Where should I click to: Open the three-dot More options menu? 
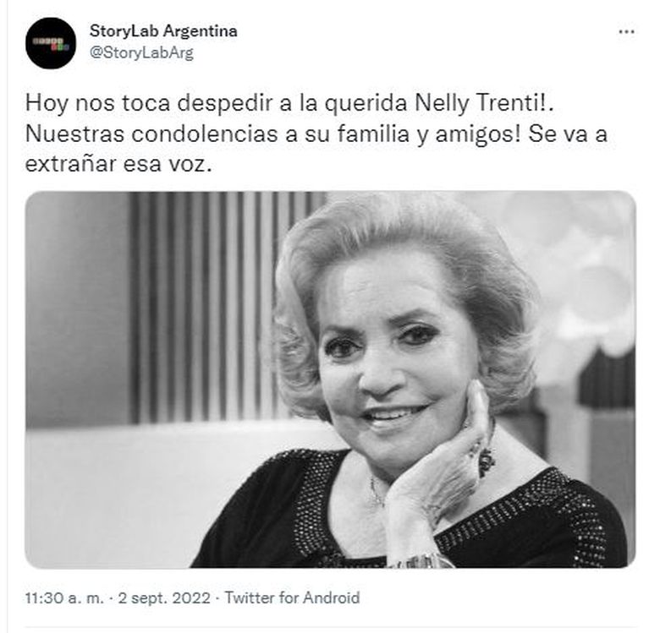coord(626,32)
